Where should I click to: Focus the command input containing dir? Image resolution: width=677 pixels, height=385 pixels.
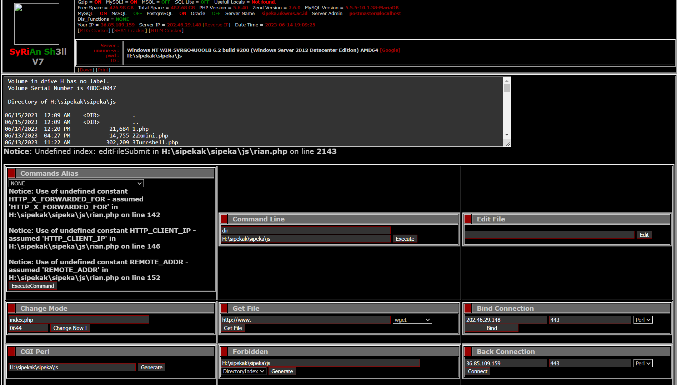tap(306, 231)
